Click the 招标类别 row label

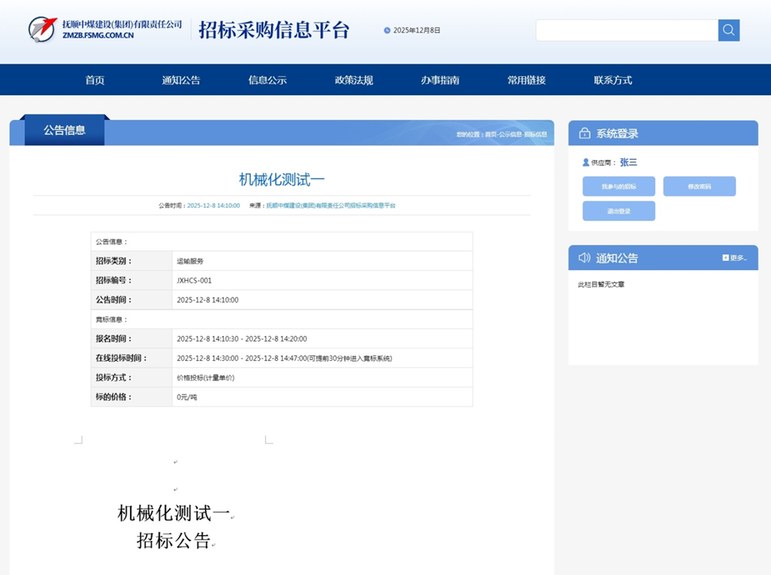coord(114,261)
